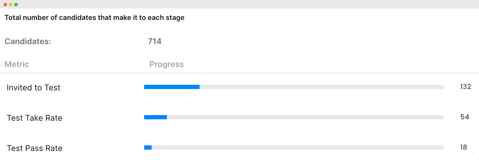Click the Progress column header

(167, 64)
